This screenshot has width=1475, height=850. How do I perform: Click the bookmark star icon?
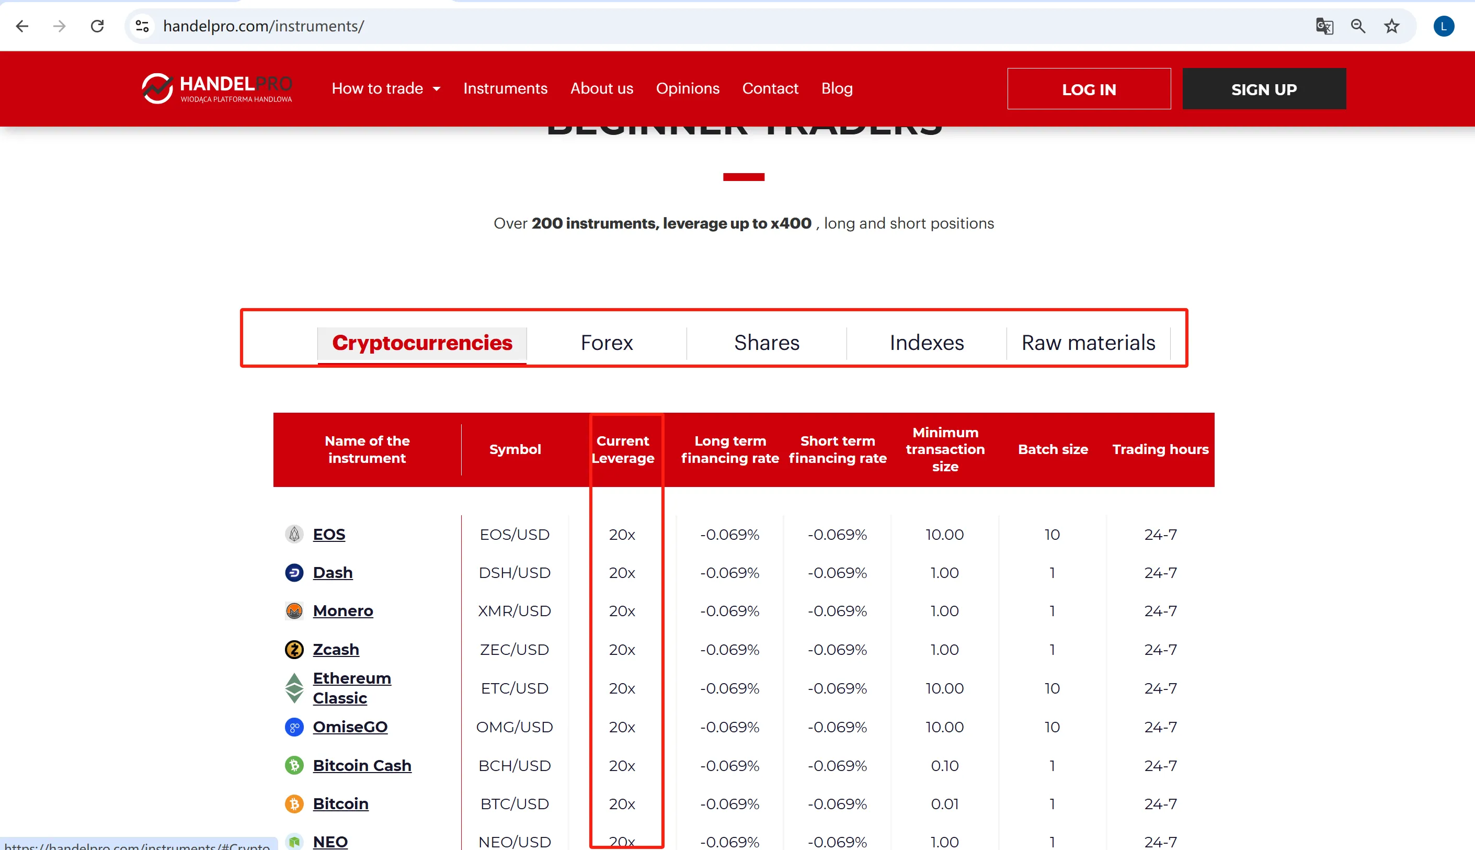click(1391, 26)
